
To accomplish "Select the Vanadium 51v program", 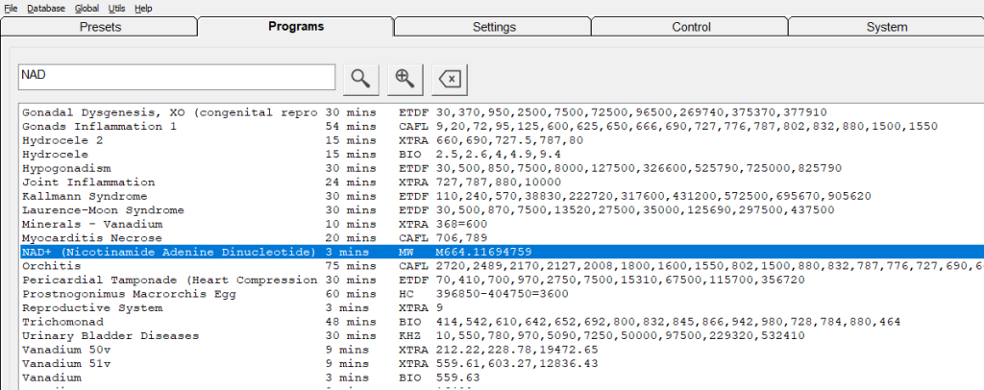I will click(61, 364).
